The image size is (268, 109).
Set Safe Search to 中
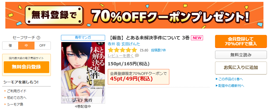coord(26,46)
